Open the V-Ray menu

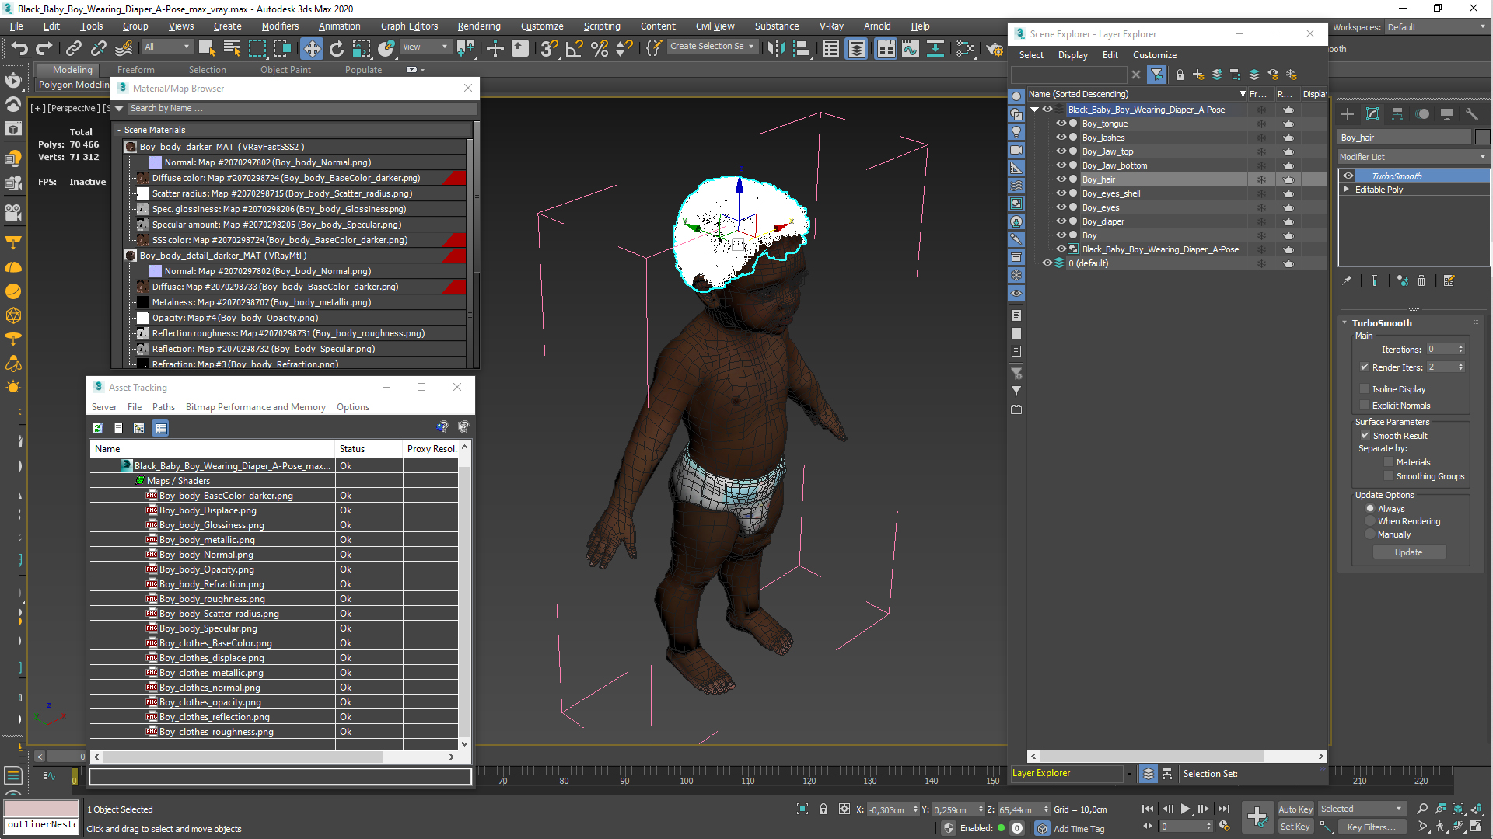(x=830, y=26)
